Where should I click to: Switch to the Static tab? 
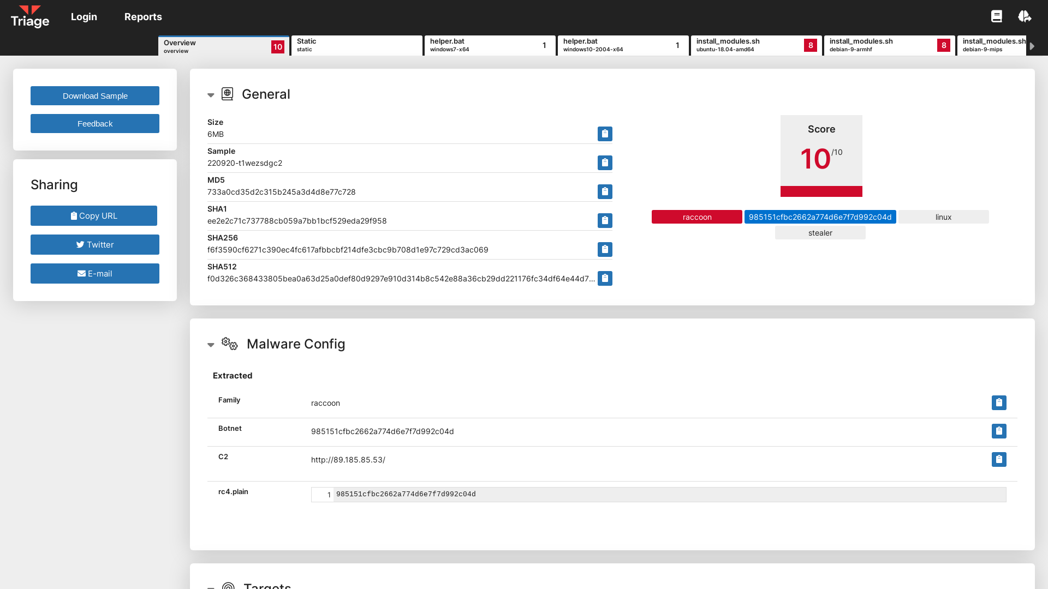pyautogui.click(x=356, y=45)
